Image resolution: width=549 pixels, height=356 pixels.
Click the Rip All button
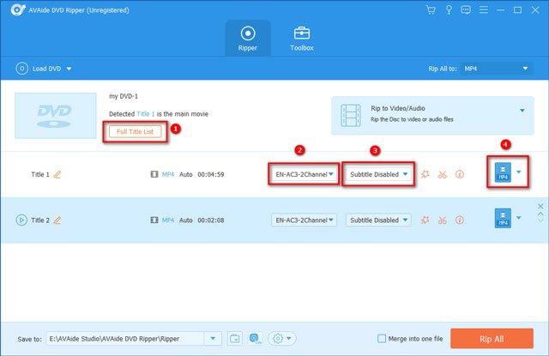coord(492,339)
